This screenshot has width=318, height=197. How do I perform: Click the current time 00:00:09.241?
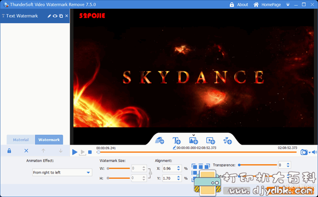106,148
